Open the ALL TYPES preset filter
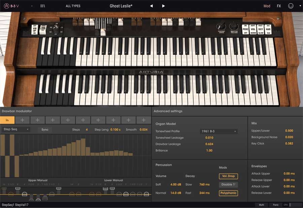Image resolution: width=303 pixels, height=208 pixels. pos(73,6)
